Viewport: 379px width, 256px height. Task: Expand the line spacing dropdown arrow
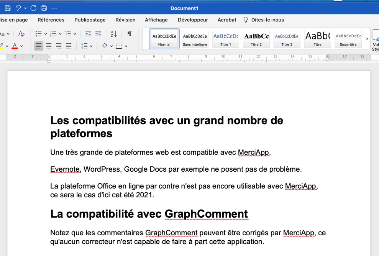91,46
